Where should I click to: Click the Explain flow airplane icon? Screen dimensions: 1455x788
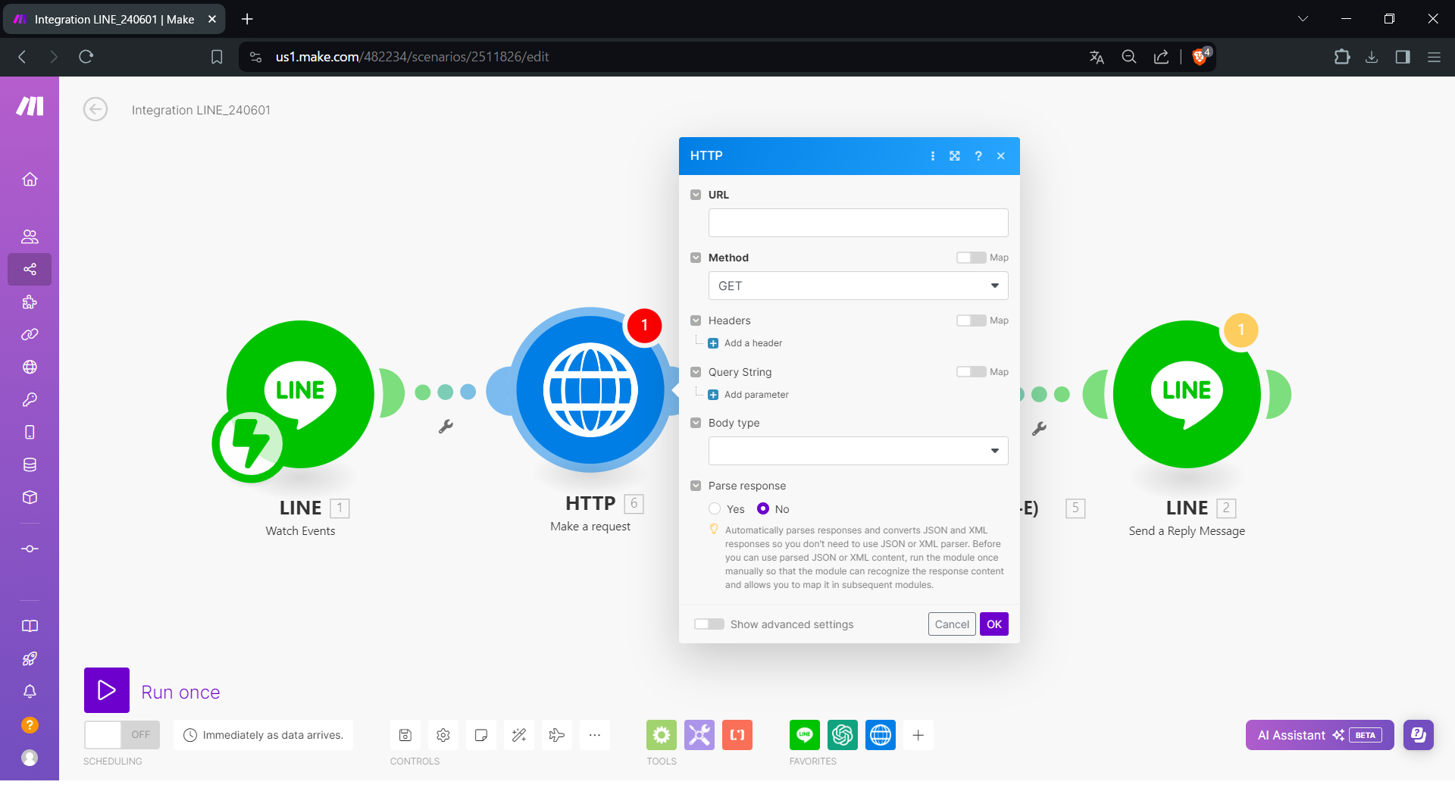click(557, 735)
